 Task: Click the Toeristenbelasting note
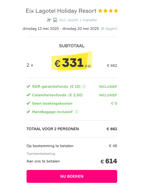point(41,154)
